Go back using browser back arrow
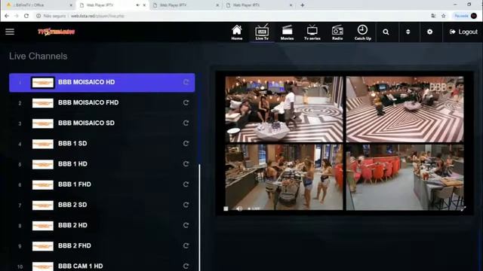The width and height of the screenshot is (483, 271). 7,16
